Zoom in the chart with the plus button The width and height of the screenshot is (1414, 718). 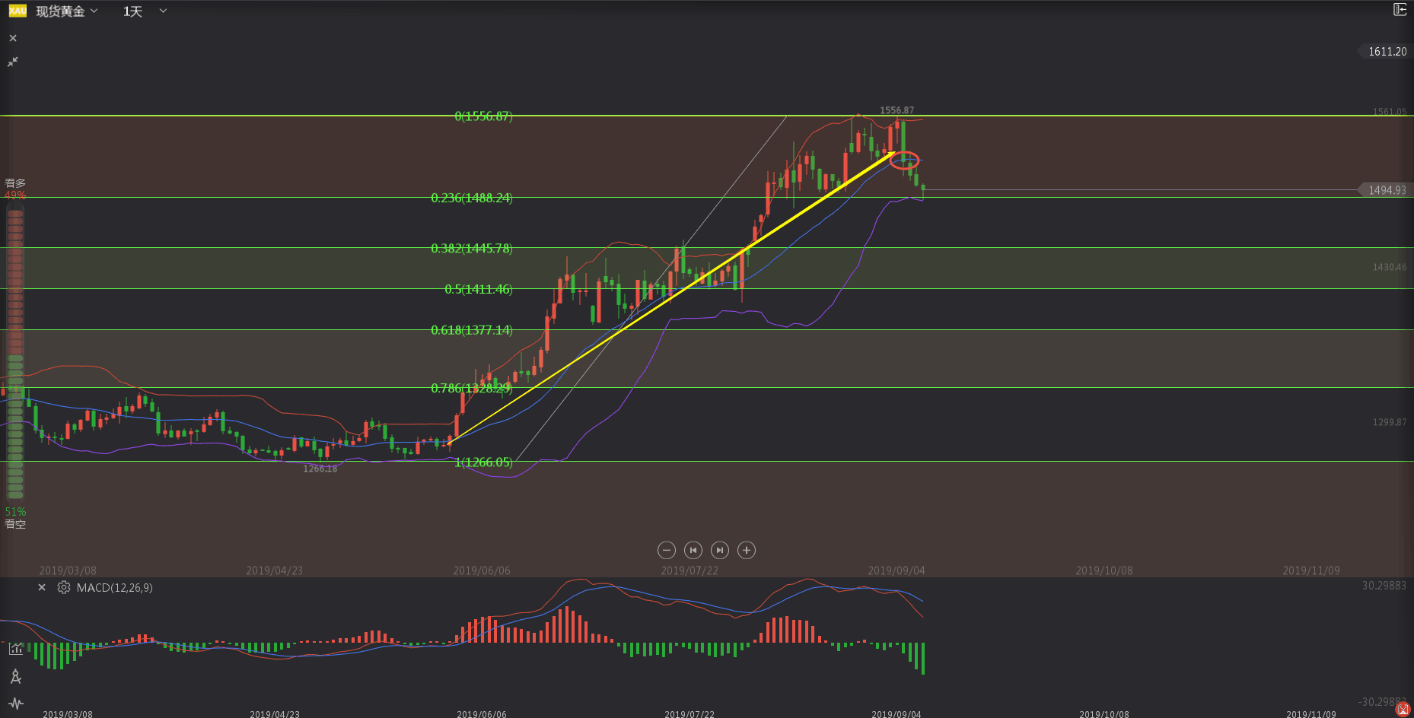747,550
